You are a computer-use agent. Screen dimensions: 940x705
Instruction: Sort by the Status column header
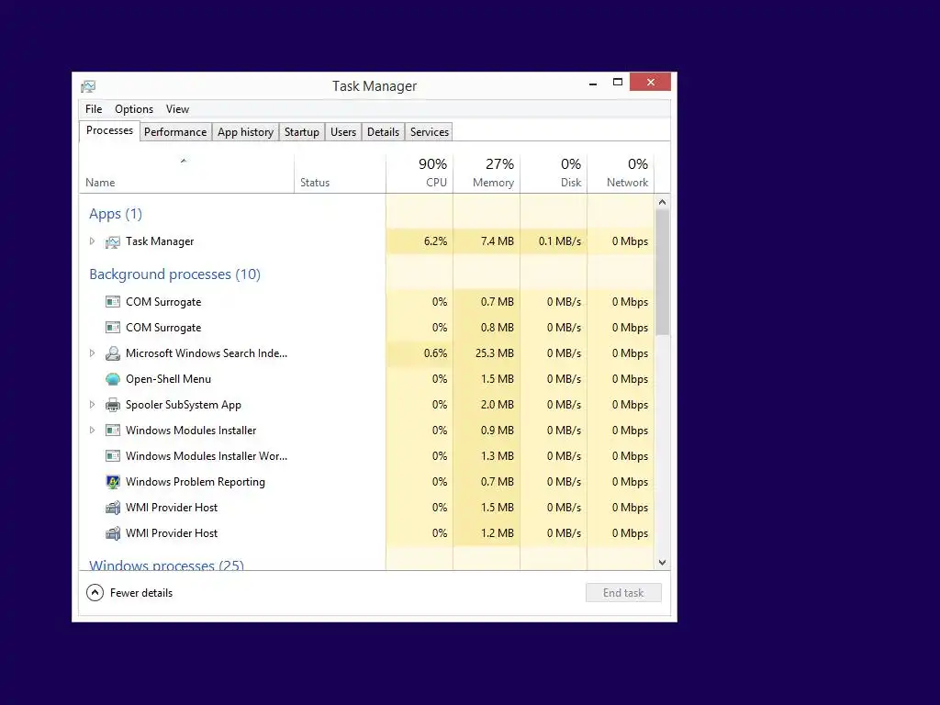340,173
